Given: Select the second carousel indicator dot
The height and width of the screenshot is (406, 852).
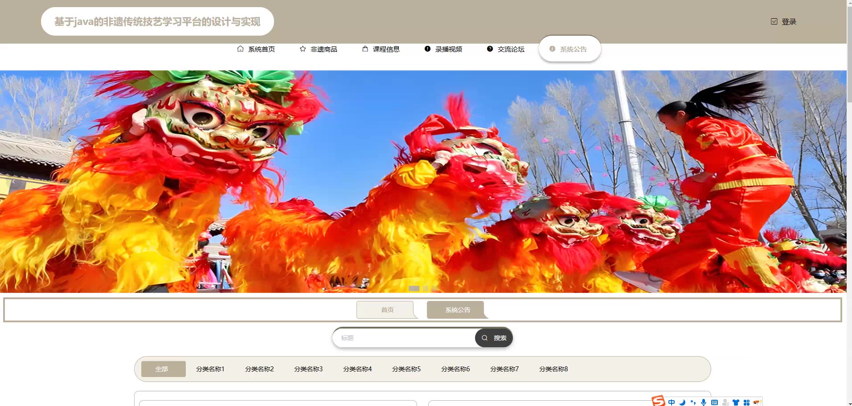Looking at the screenshot, I should 426,288.
